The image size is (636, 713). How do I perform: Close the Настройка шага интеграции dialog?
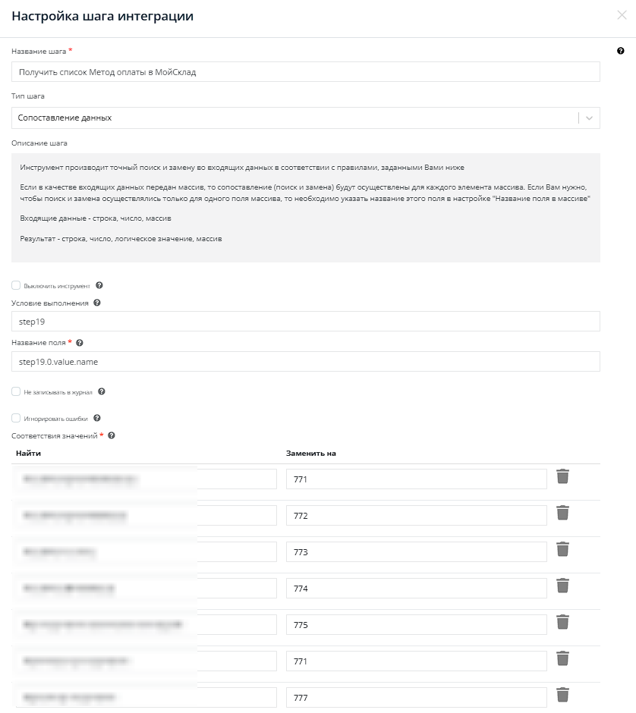(x=622, y=15)
